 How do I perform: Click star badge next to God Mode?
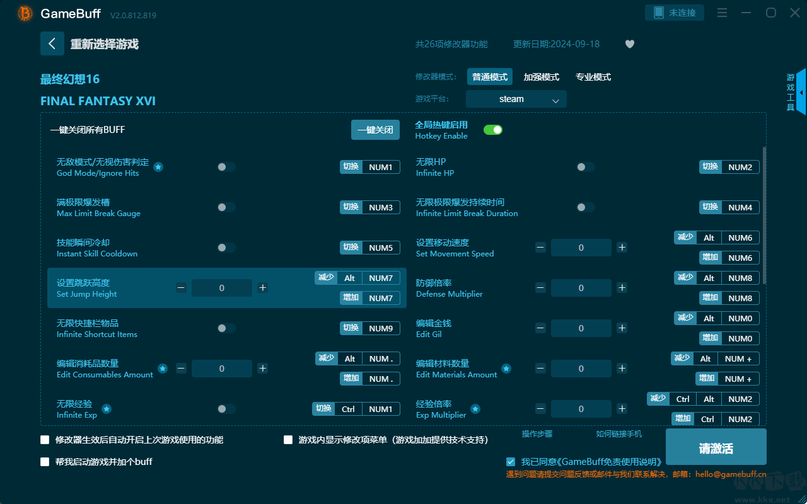158,167
